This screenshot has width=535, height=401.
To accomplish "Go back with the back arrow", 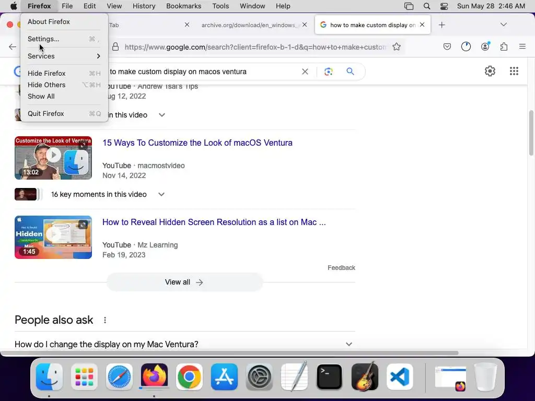I will coord(13,46).
